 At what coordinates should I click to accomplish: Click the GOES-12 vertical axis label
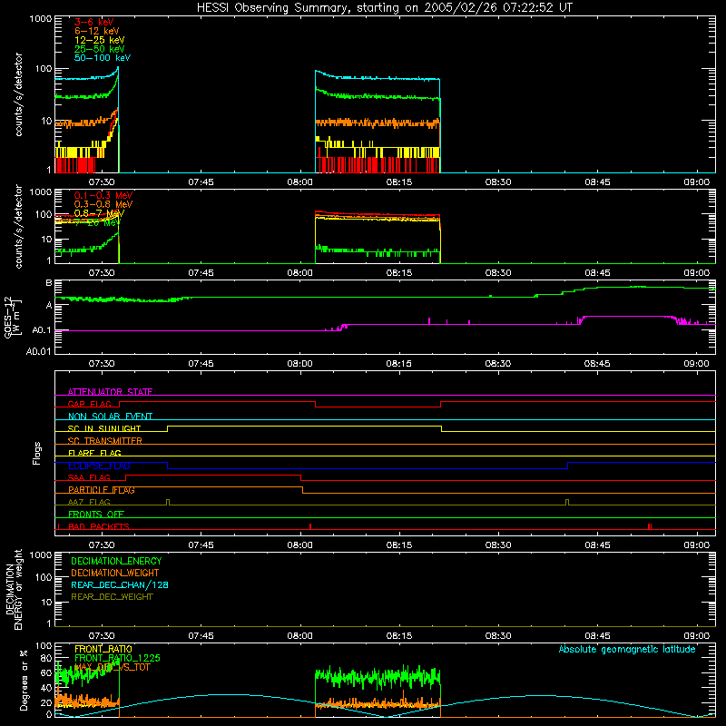click(12, 318)
